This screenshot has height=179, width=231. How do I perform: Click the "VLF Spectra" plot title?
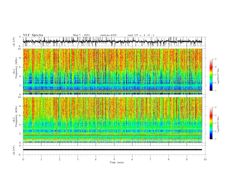click(33, 35)
